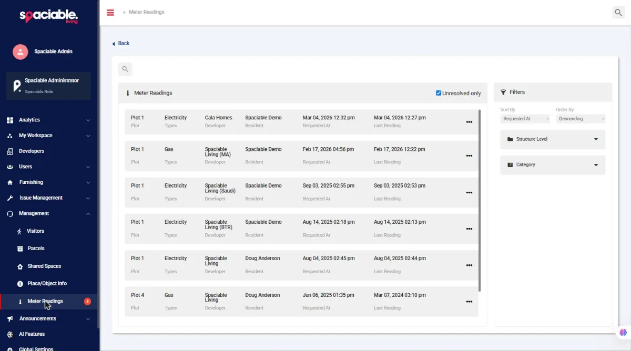Viewport: 631px width, 351px height.
Task: Click the Management headset icon
Action: tap(10, 214)
